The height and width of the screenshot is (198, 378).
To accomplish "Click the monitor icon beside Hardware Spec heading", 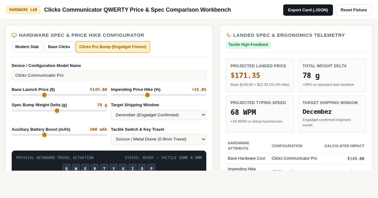I will point(14,35).
